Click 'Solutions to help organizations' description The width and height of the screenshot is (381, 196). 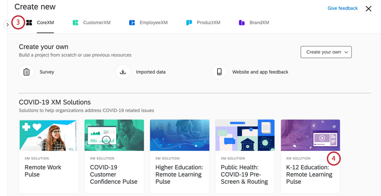click(86, 111)
